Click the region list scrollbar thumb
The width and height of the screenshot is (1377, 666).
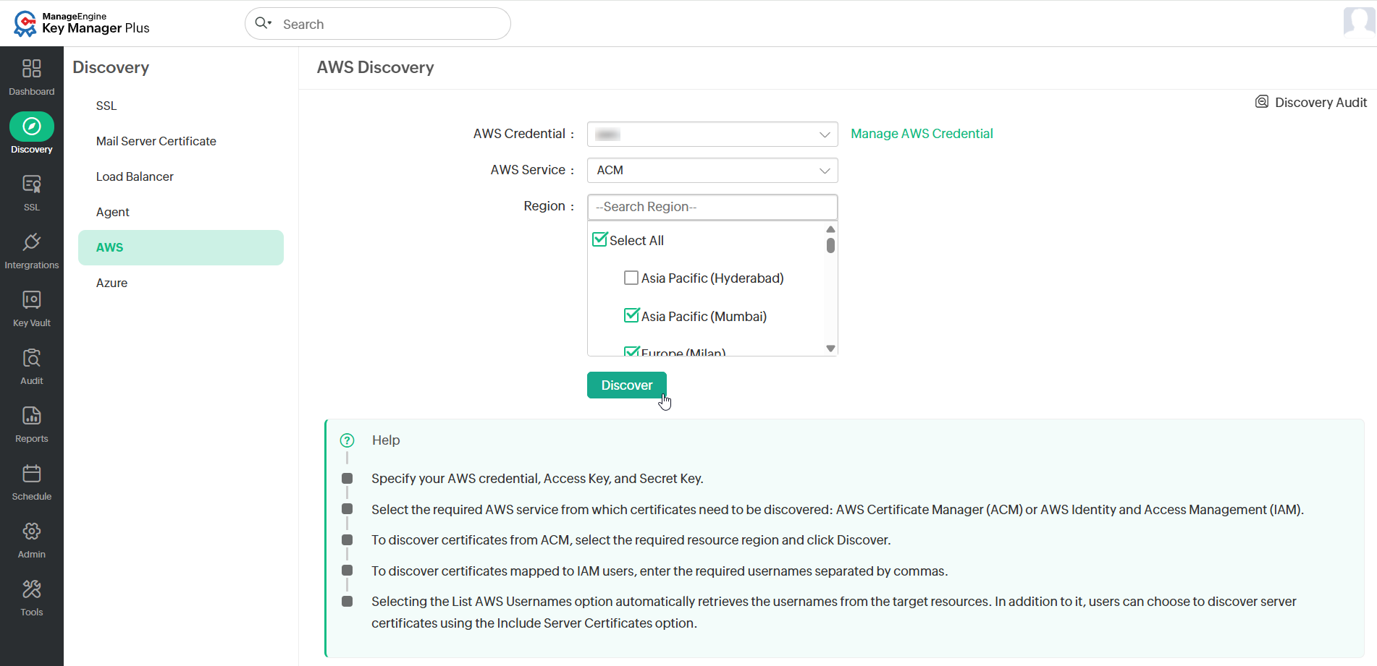pos(830,246)
